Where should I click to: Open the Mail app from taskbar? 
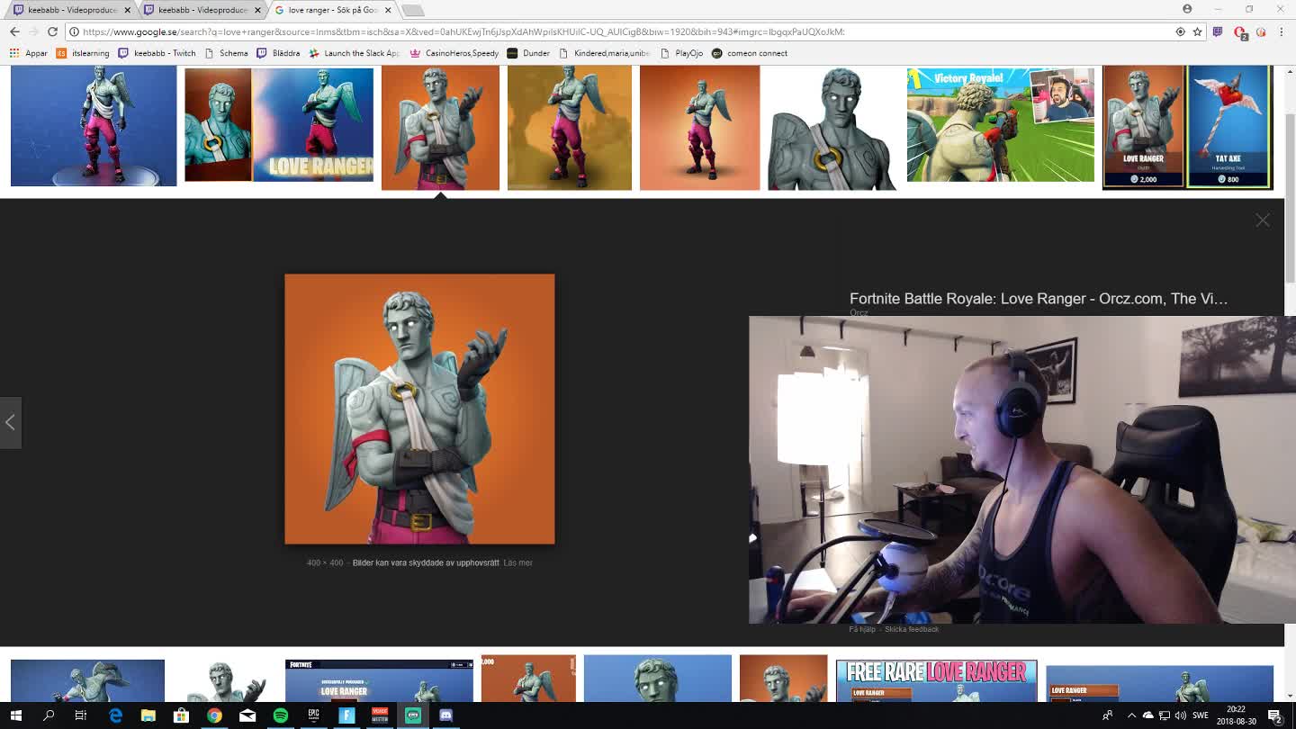point(247,715)
